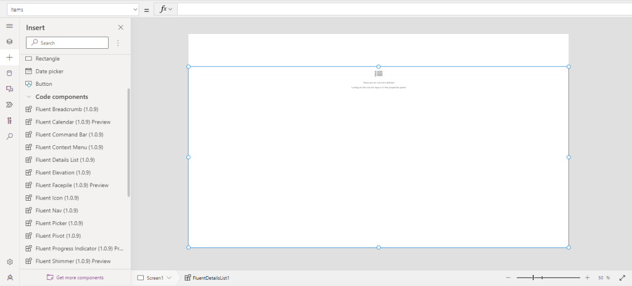Select FluentDetailsList1 in the breadcrumb
632x286 pixels.
pos(210,278)
